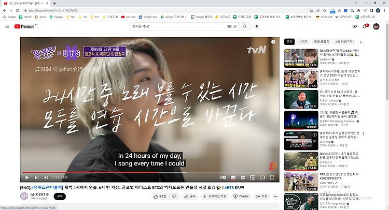Open the YouTube bookmark in bookmarks bar
The width and height of the screenshot is (389, 210).
[129, 17]
